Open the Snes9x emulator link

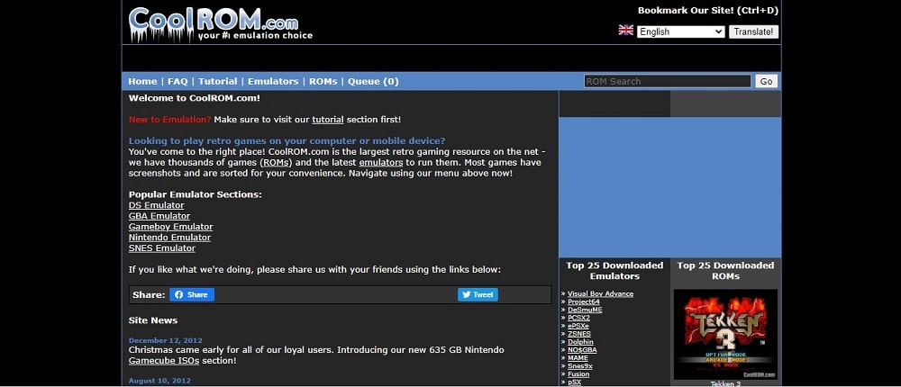(579, 365)
